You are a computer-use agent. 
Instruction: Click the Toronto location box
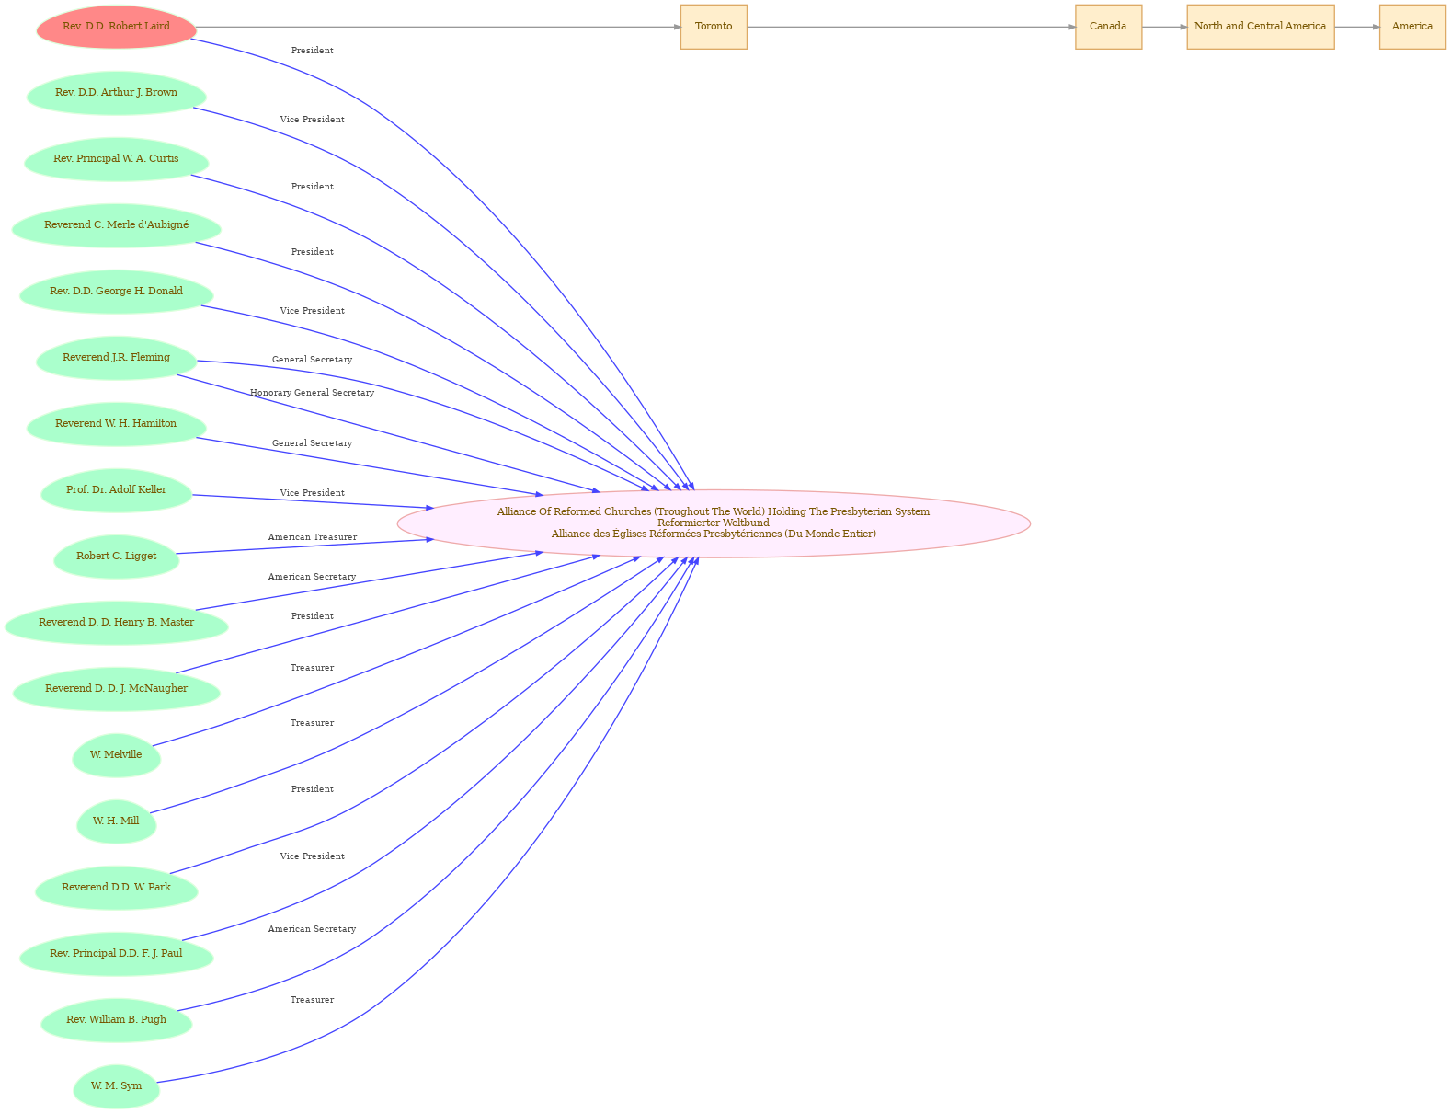tap(714, 27)
